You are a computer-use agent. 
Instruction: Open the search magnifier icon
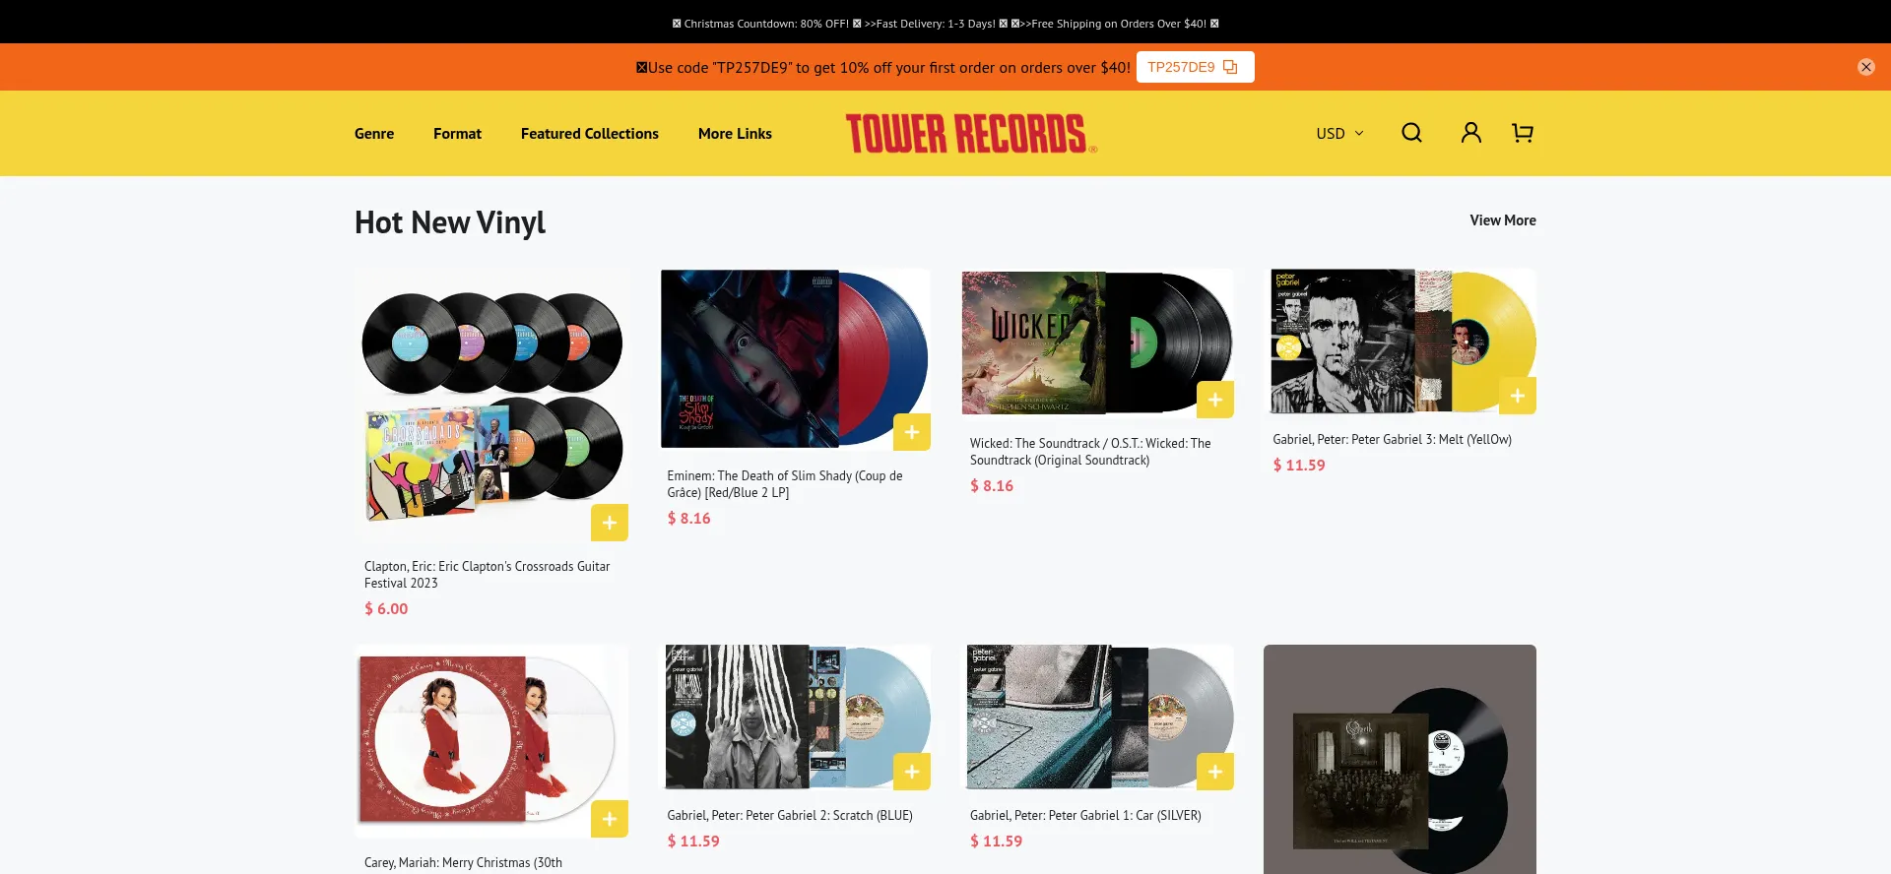(x=1411, y=133)
